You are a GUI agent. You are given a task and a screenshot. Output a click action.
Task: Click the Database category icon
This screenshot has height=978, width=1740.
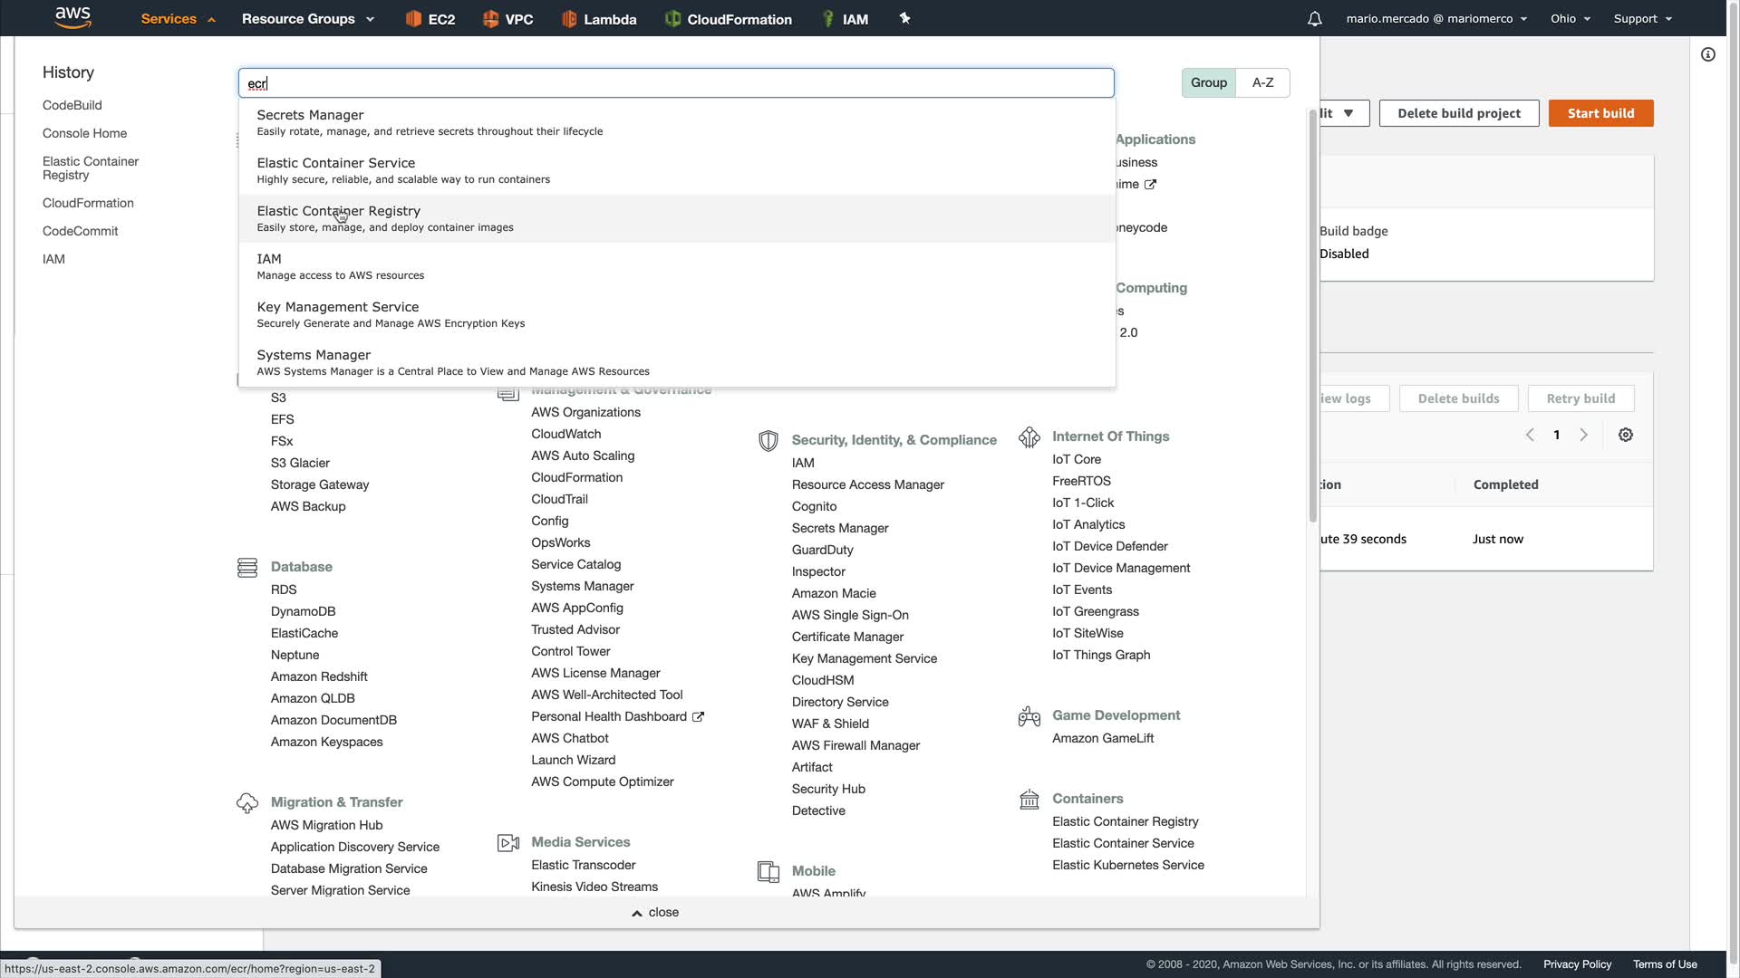tap(247, 568)
